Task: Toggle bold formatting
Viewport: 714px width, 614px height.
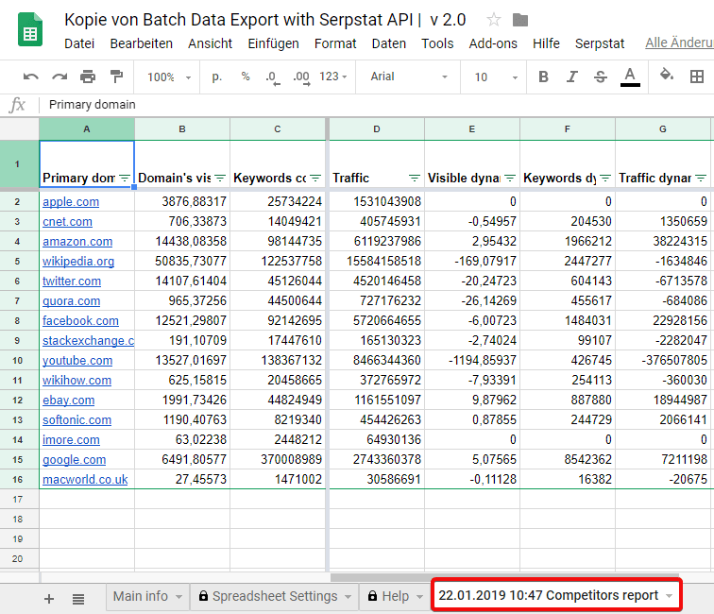Action: (543, 77)
